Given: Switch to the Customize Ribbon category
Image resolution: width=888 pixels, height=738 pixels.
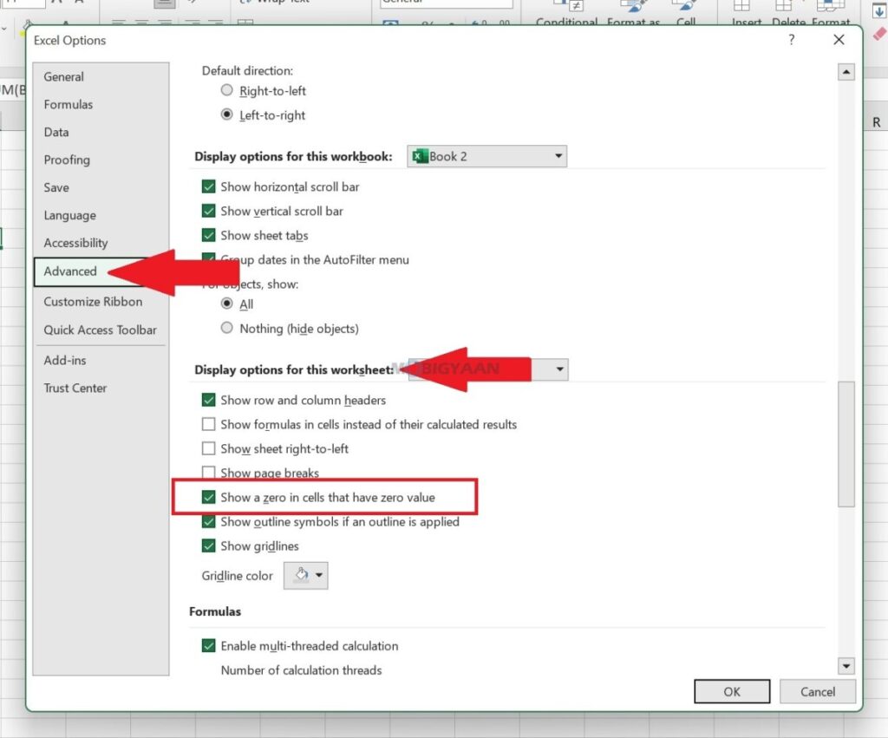Looking at the screenshot, I should [x=93, y=302].
